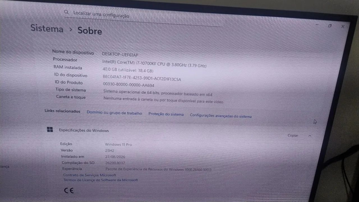
Task: Go back to Sistema breadcrumb
Action: [47, 28]
